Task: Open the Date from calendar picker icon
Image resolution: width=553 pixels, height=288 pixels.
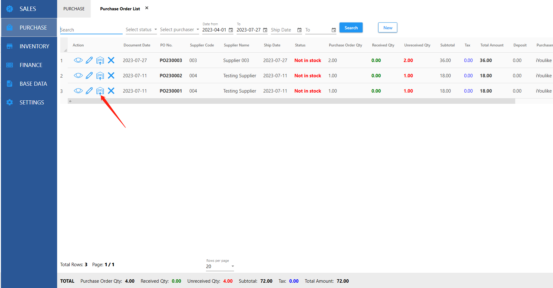Action: pyautogui.click(x=231, y=30)
